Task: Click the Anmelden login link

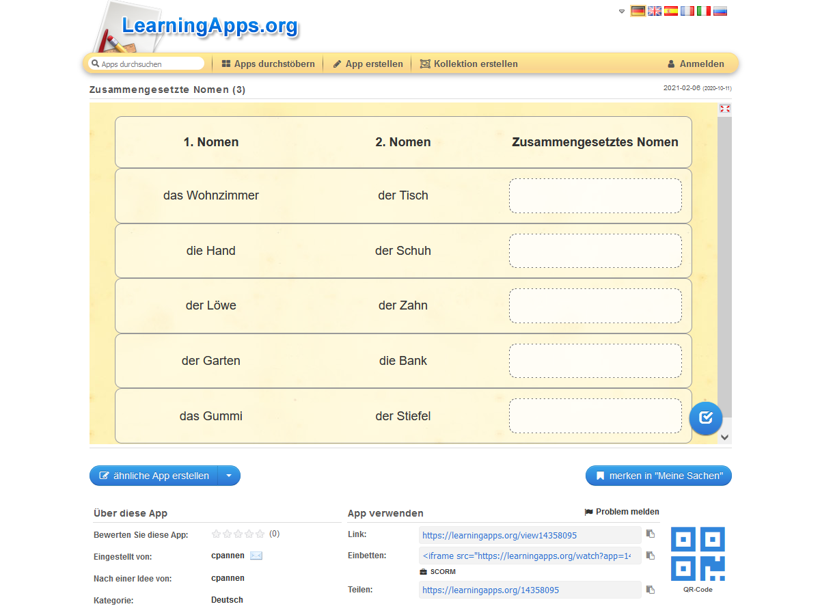Action: tap(696, 64)
